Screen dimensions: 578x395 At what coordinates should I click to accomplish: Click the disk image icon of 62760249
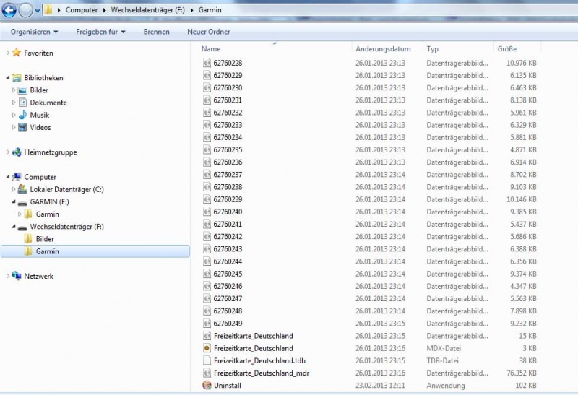[x=207, y=323]
